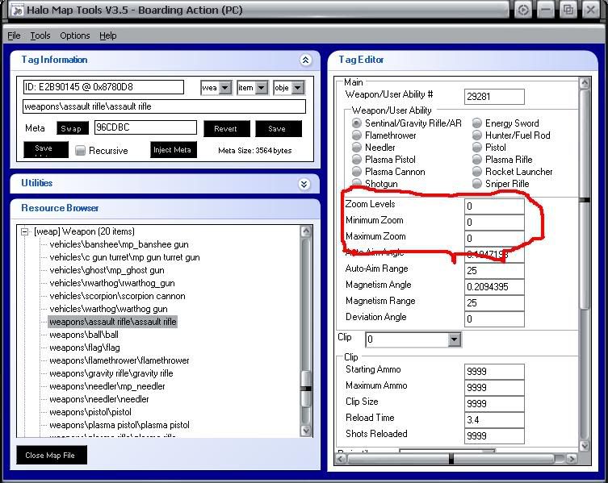
Task: Click the meta offset field 96CDBC
Action: 145,127
